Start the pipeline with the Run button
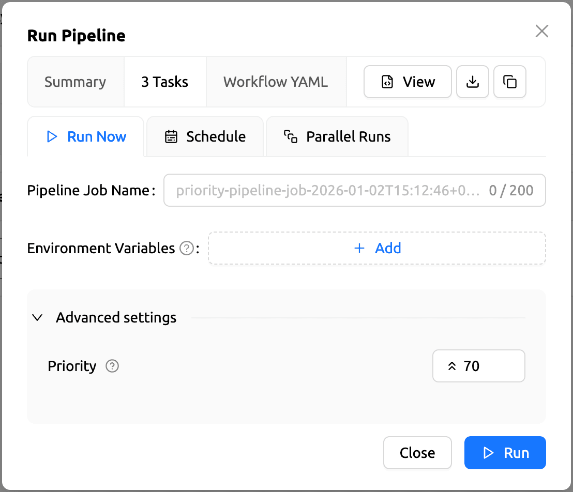Viewport: 573px width, 492px height. (505, 453)
